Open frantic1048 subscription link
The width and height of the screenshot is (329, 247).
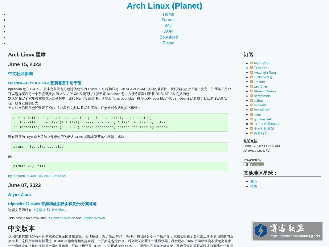[262, 110]
